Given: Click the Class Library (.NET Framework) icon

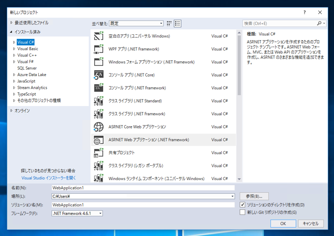Looking at the screenshot, I should pyautogui.click(x=99, y=114).
